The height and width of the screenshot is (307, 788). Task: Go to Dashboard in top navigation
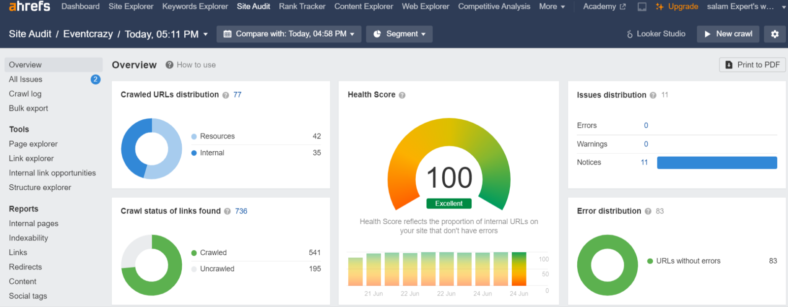[x=80, y=6]
